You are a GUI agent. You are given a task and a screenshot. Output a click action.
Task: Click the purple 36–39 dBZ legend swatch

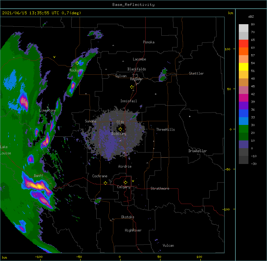[243, 105]
